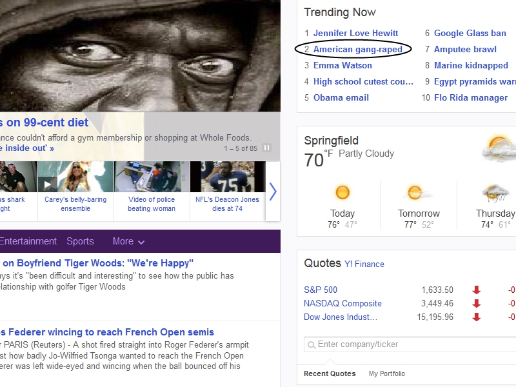
Task: Click Thursday's rain weather icon
Action: (495, 193)
